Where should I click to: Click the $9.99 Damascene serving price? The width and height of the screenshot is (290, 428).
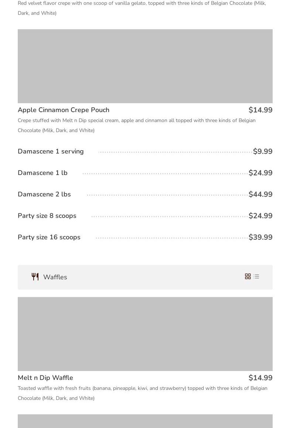coord(263,151)
